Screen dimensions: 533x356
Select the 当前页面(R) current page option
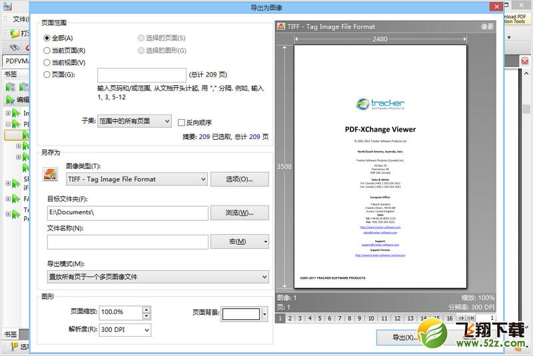pos(47,51)
